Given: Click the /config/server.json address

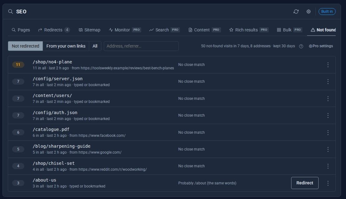Looking at the screenshot, I should click(58, 79).
